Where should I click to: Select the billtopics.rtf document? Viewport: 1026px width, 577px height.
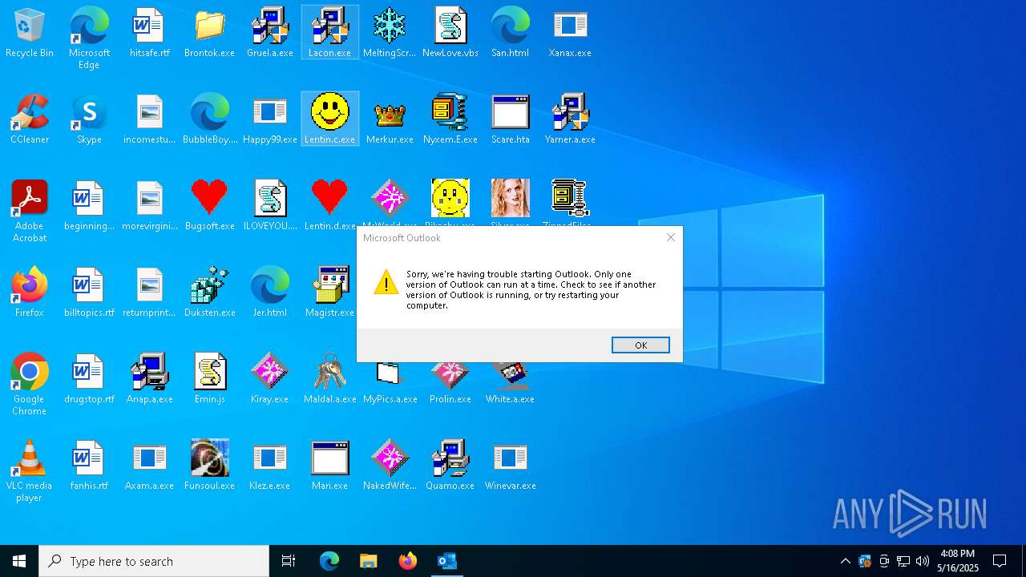click(x=89, y=293)
